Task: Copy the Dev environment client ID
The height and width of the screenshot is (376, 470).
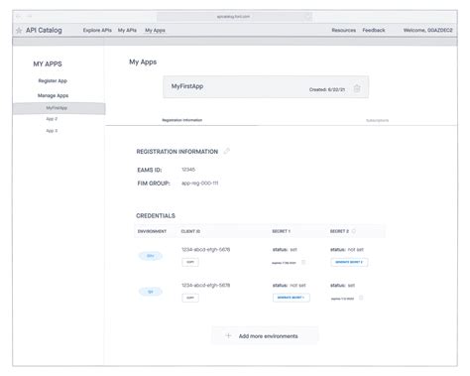Action: (x=190, y=262)
